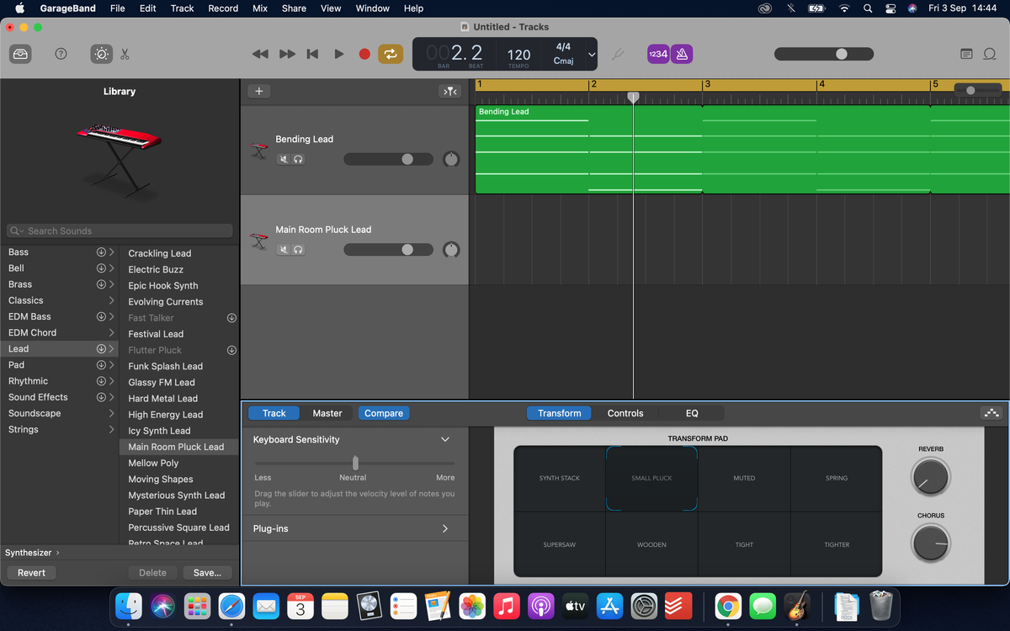Open Quick Help question mark button
This screenshot has height=631, width=1010.
pos(61,54)
